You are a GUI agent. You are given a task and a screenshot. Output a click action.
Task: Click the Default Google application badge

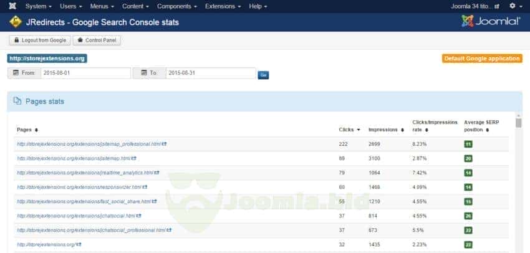[x=482, y=59]
